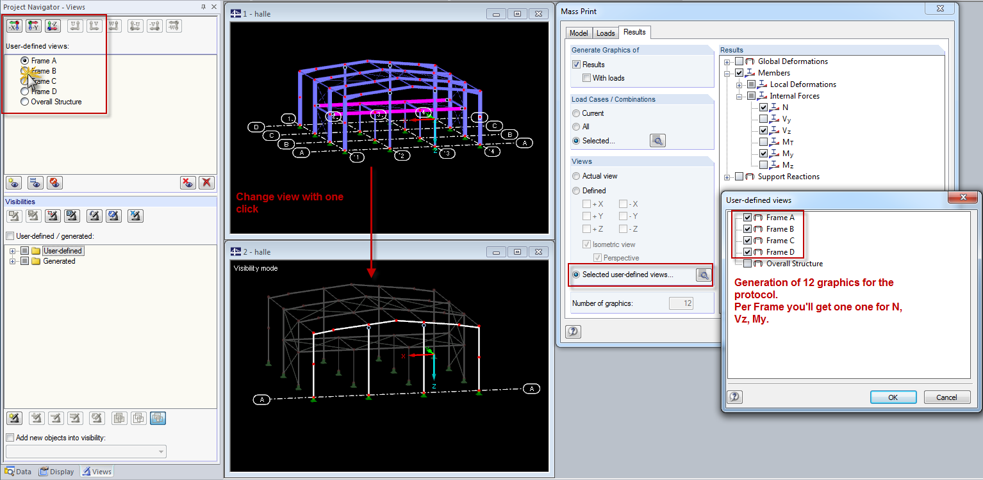This screenshot has height=480, width=983.
Task: Click the delete all views red X icon
Action: pos(206,183)
